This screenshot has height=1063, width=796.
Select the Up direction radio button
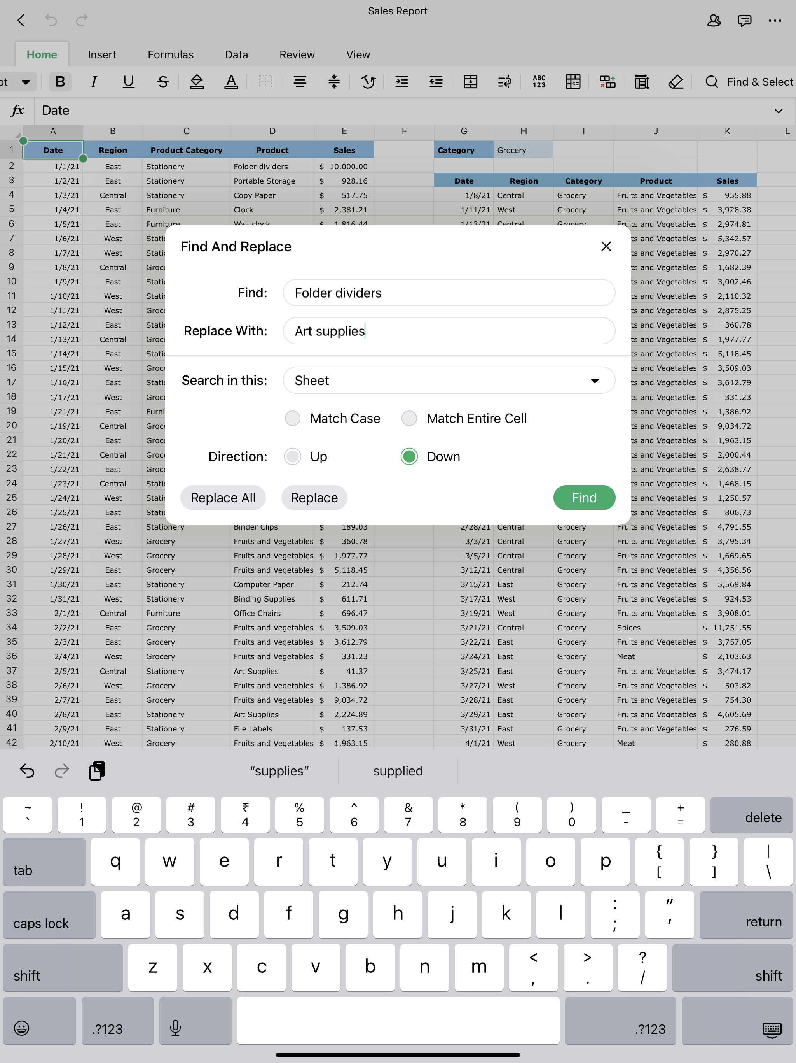click(293, 456)
